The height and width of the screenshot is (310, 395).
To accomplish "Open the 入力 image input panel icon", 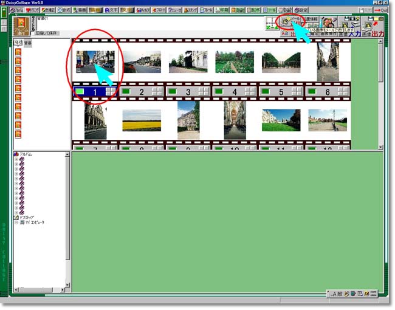I will [x=349, y=26].
